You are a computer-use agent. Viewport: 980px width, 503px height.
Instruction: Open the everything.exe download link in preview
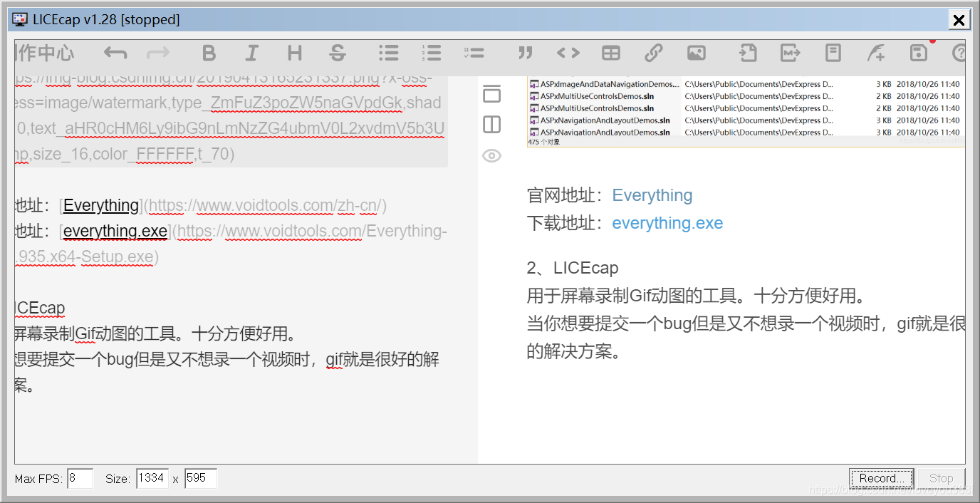pyautogui.click(x=667, y=223)
